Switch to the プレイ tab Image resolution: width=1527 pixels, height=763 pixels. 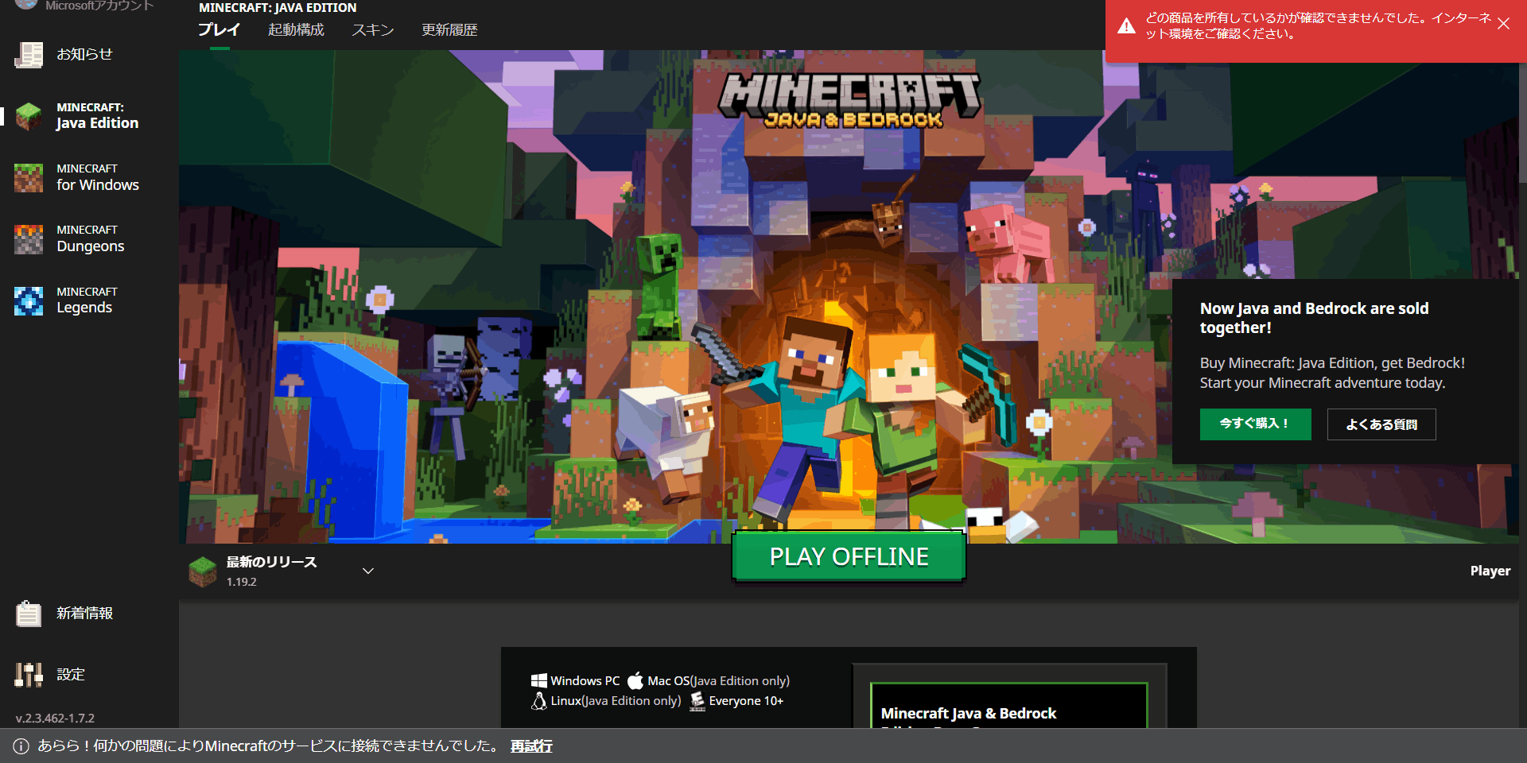coord(220,29)
